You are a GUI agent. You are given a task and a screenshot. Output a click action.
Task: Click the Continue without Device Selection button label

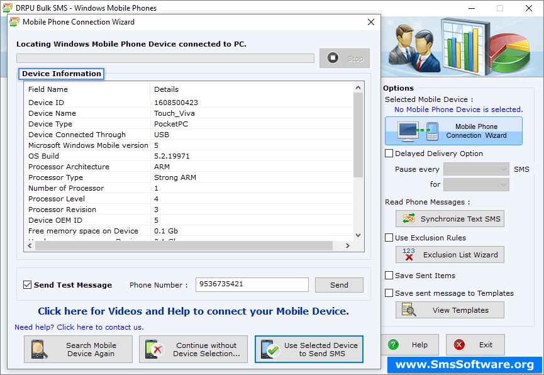tap(206, 349)
